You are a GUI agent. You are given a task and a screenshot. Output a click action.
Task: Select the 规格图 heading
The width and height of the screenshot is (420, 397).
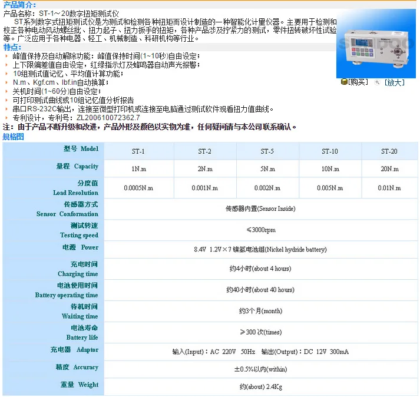pyautogui.click(x=13, y=137)
